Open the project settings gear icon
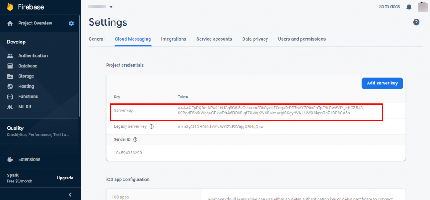This screenshot has width=430, height=200. (71, 24)
